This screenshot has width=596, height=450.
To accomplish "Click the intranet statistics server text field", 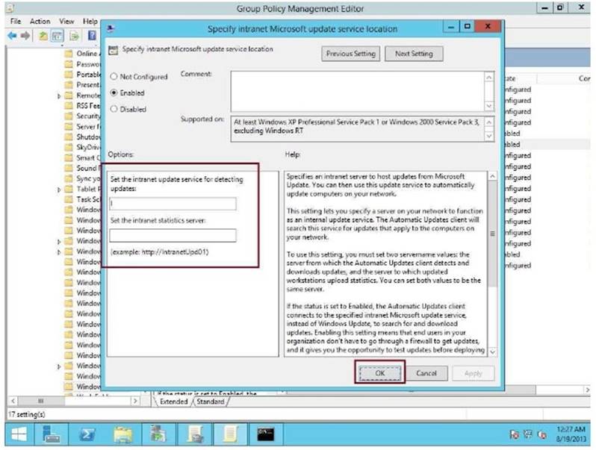I will [173, 236].
